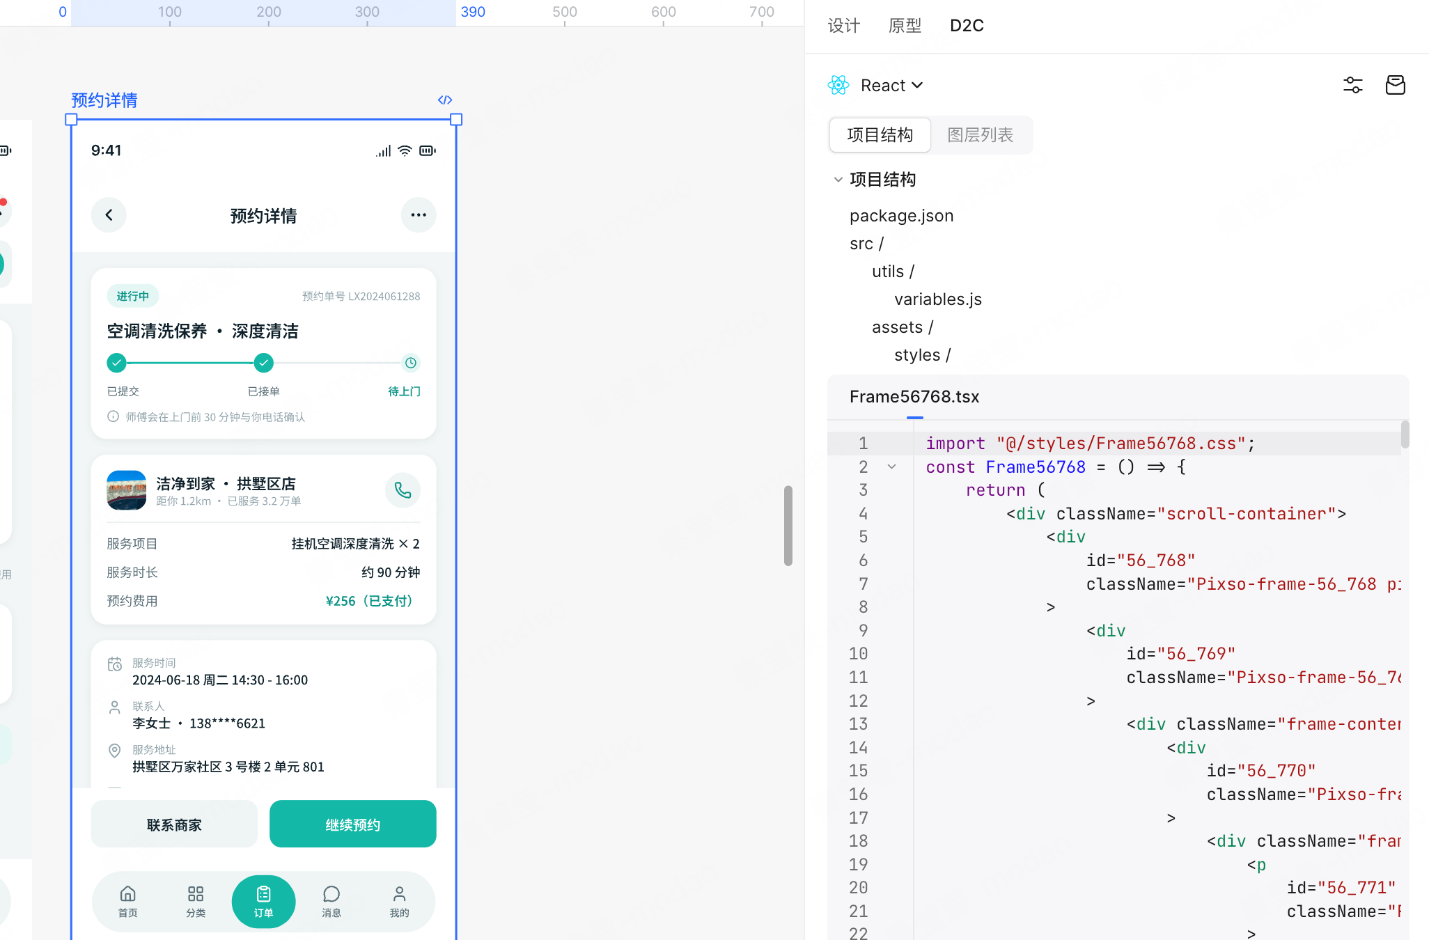
Task: Click the 已接单 checkmark step icon
Action: pyautogui.click(x=263, y=363)
